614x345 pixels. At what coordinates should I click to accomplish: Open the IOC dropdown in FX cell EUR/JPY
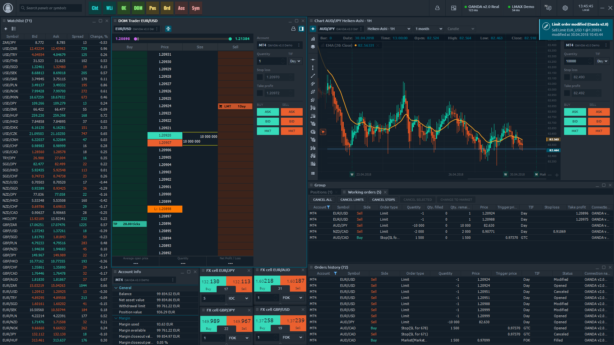tap(238, 298)
